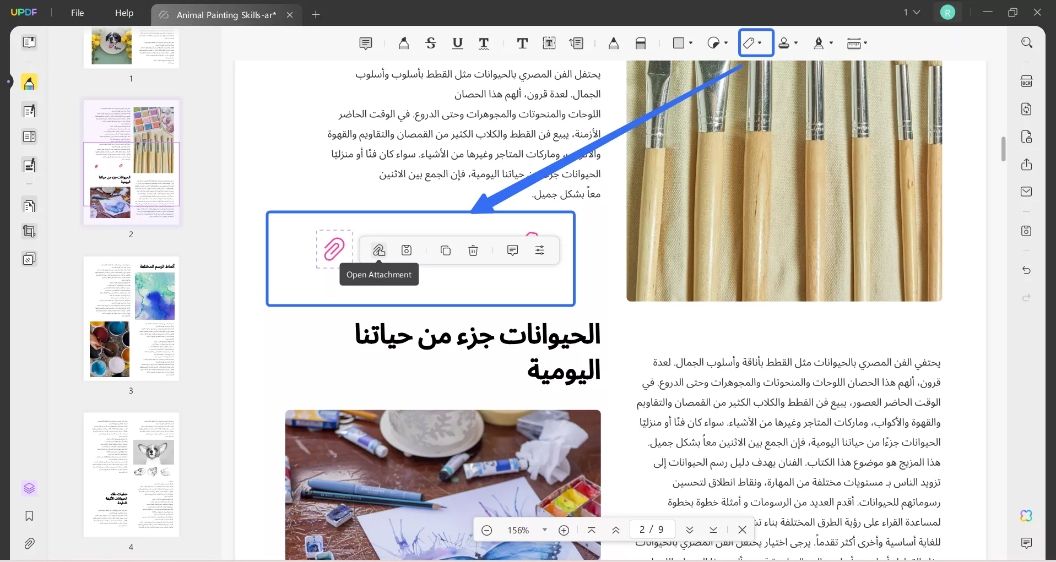The width and height of the screenshot is (1056, 562).
Task: Open the UPDF AI assistant icon
Action: tap(1026, 516)
